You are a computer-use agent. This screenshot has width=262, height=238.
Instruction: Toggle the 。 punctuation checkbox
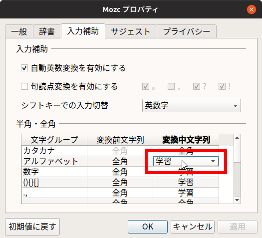coord(146,86)
